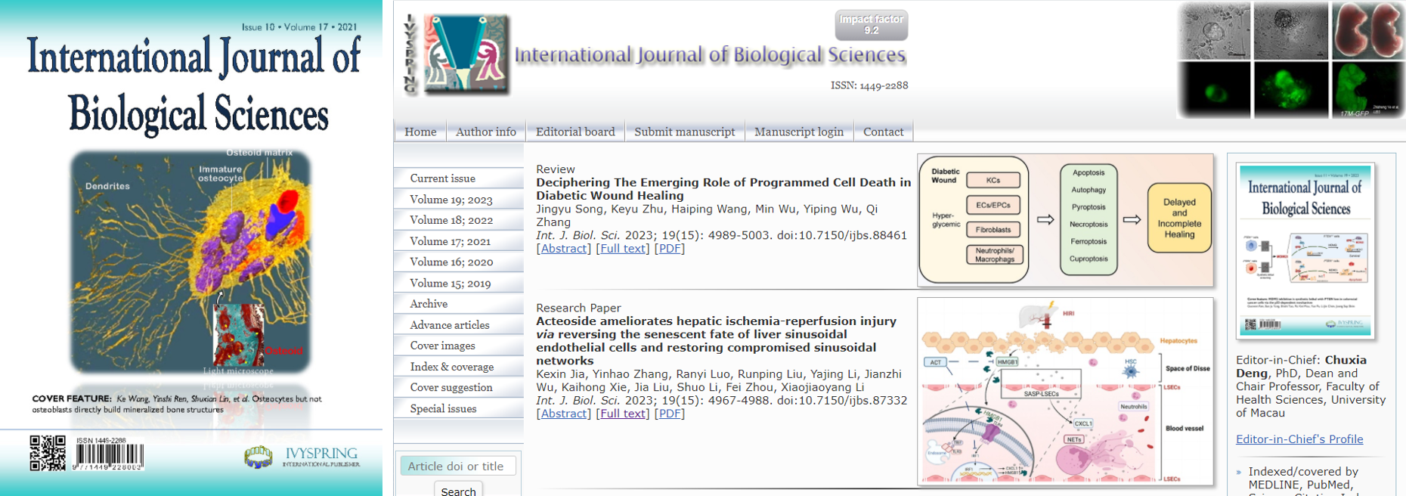Viewport: 1406px width, 496px height.
Task: Click the Impact factor 9.2 badge
Action: point(871,24)
